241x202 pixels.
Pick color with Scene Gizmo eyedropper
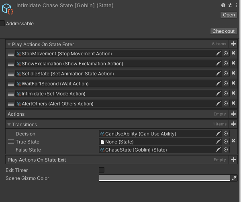234,178
